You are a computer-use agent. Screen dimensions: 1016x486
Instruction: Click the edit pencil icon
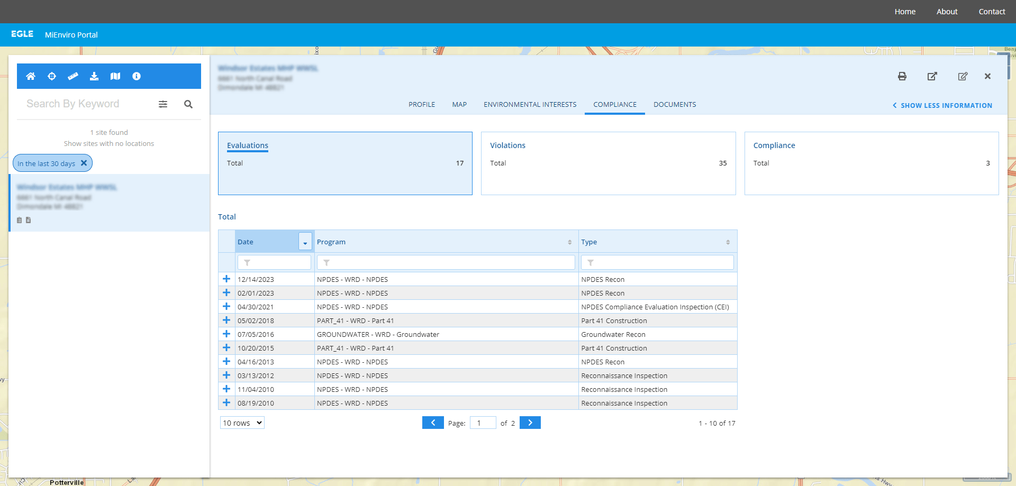[963, 76]
